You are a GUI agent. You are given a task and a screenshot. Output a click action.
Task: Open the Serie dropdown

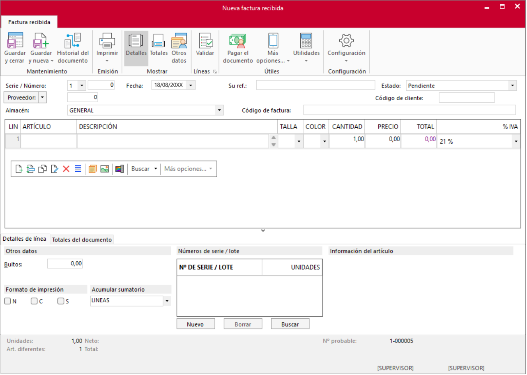(82, 85)
